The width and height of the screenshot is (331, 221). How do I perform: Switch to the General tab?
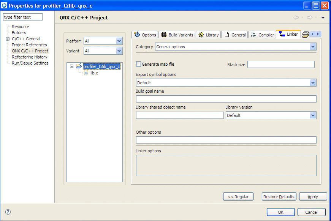coord(234,35)
